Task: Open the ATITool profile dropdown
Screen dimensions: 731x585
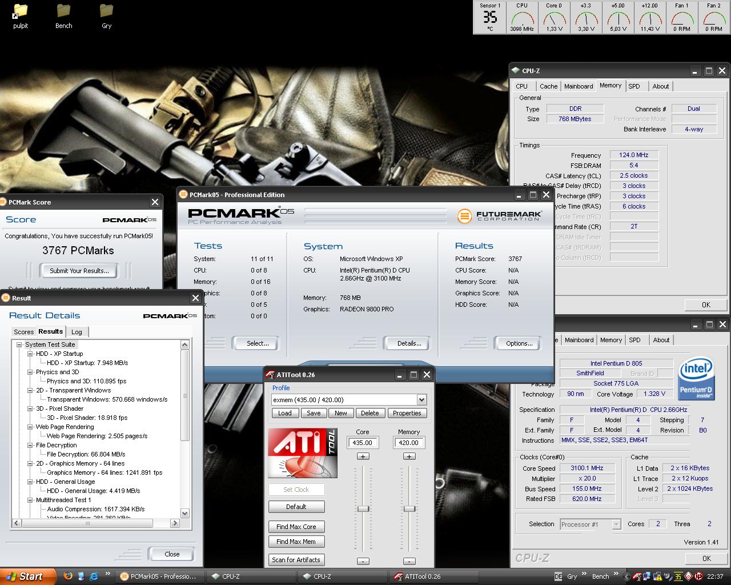Action: pos(421,400)
